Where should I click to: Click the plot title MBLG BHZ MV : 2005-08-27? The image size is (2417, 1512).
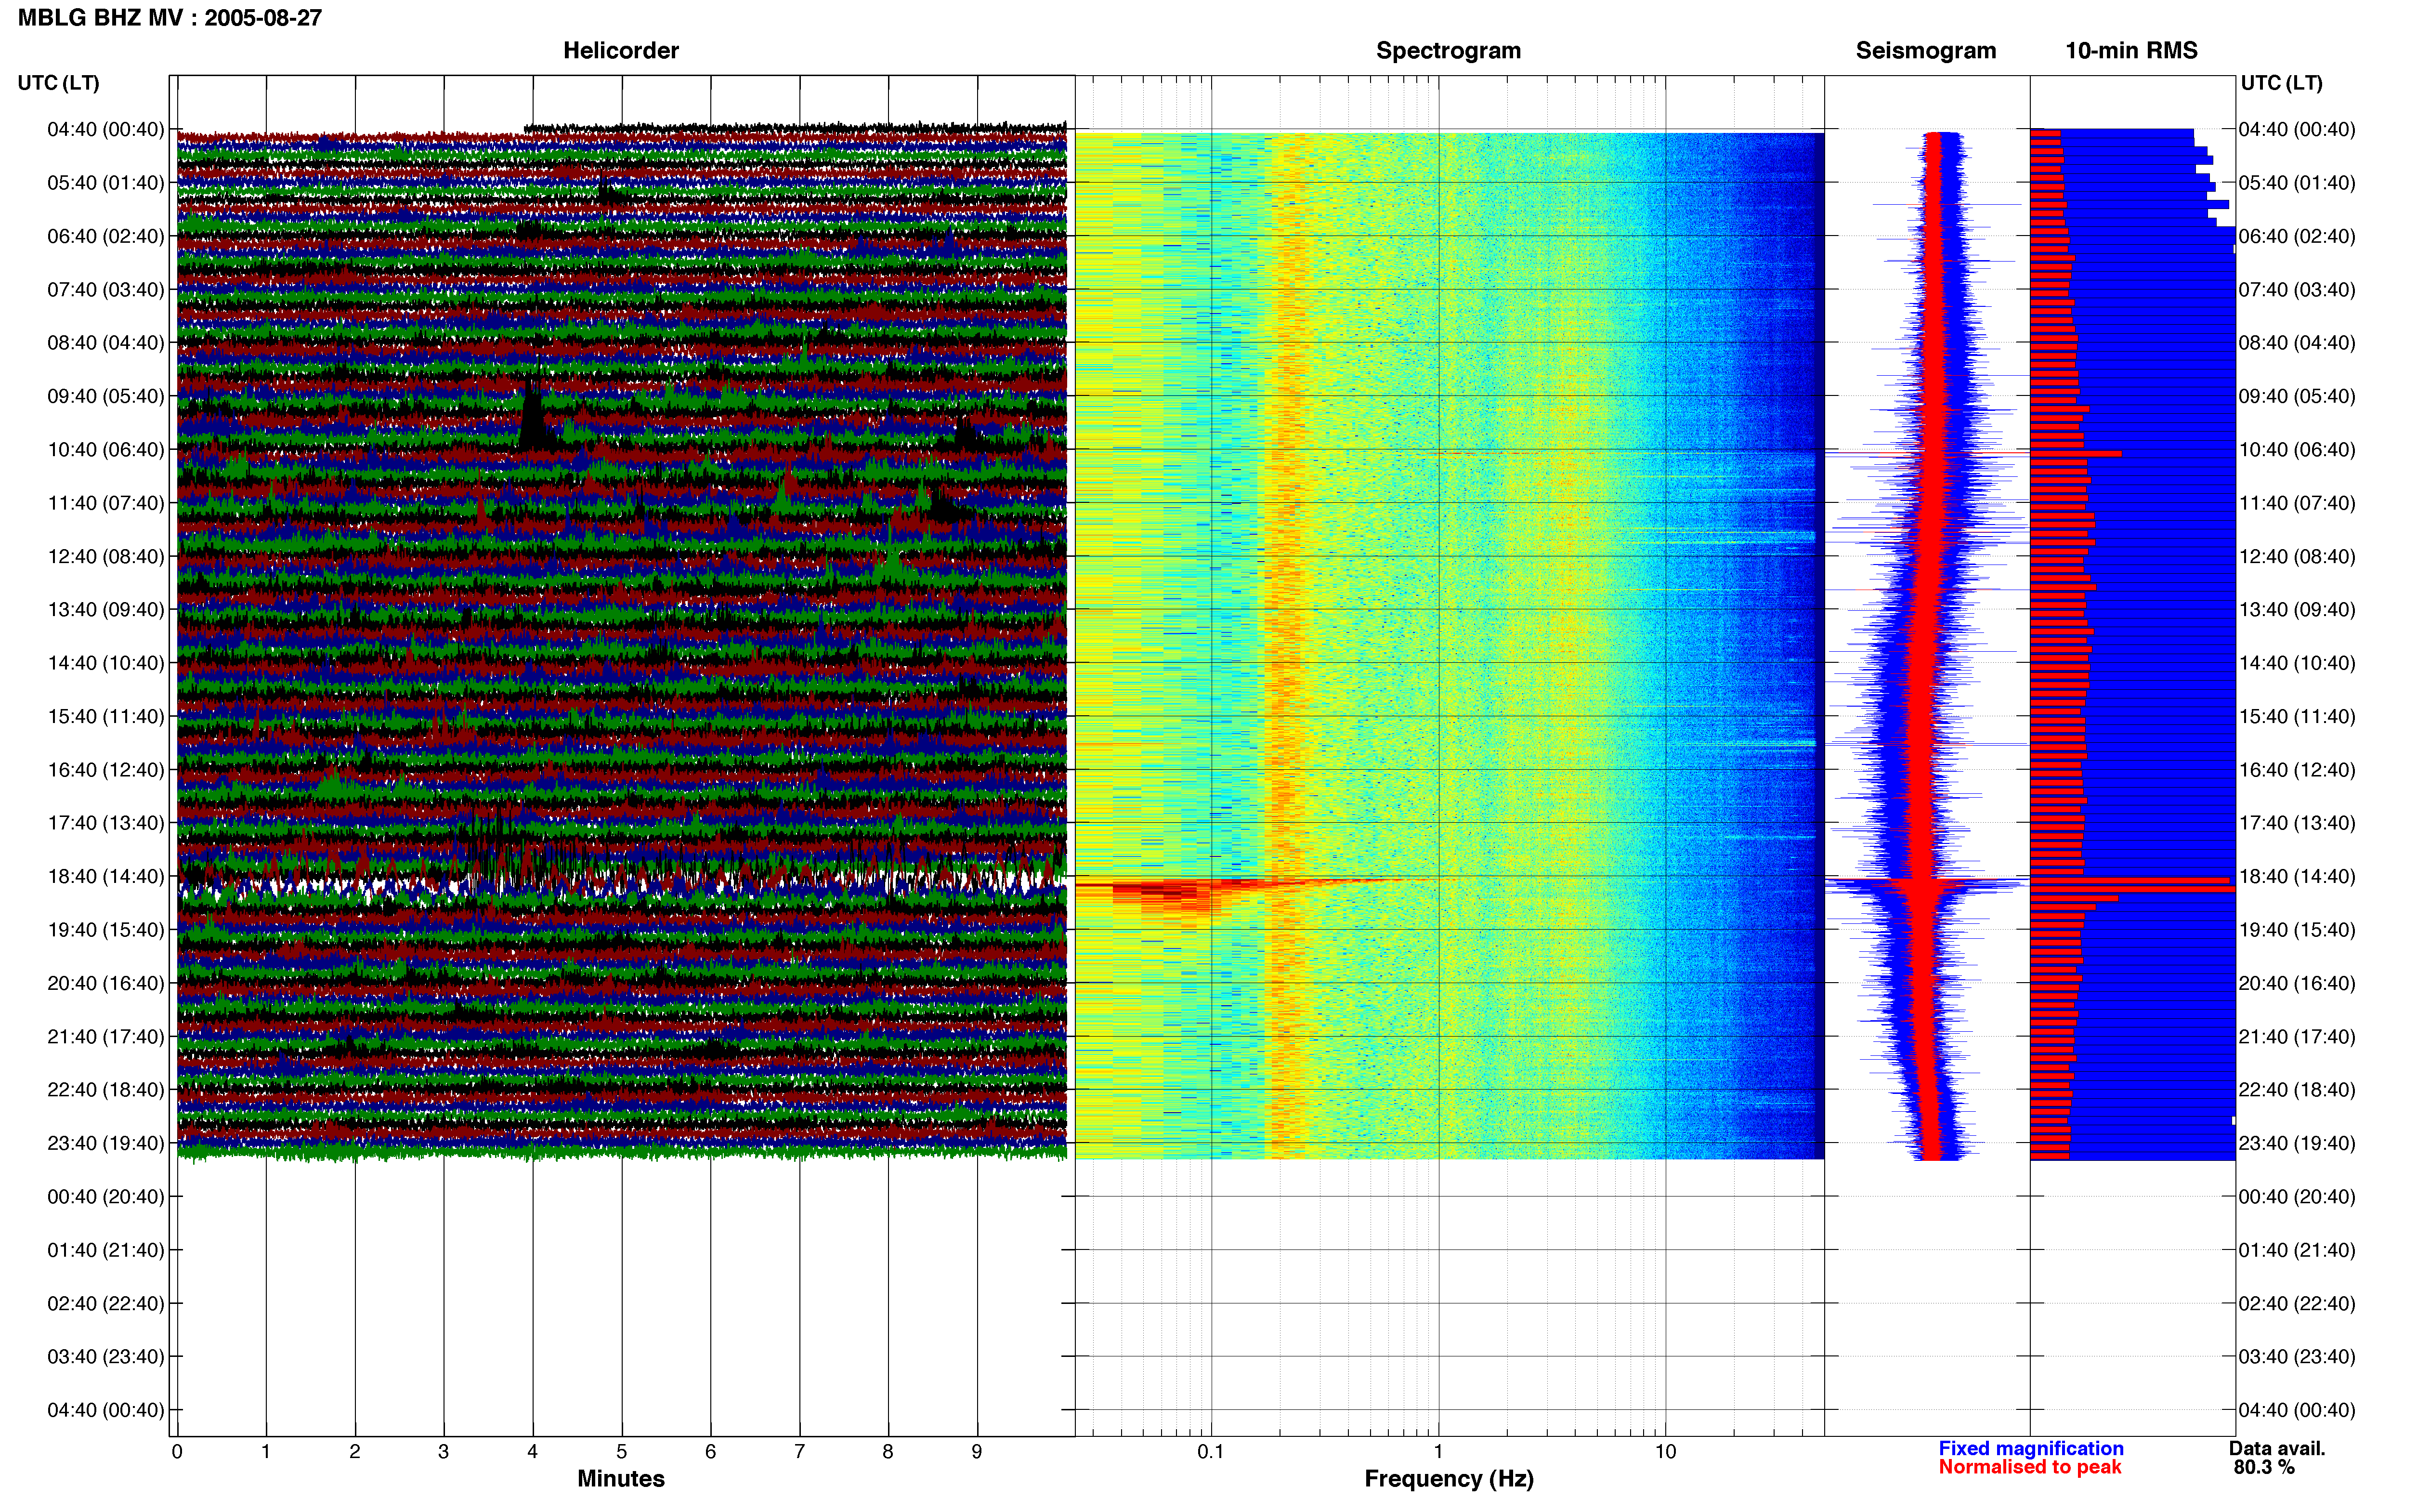[170, 17]
